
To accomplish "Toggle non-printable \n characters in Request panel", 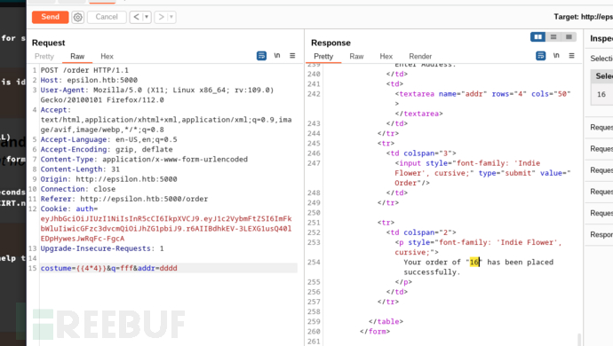I will click(x=277, y=56).
